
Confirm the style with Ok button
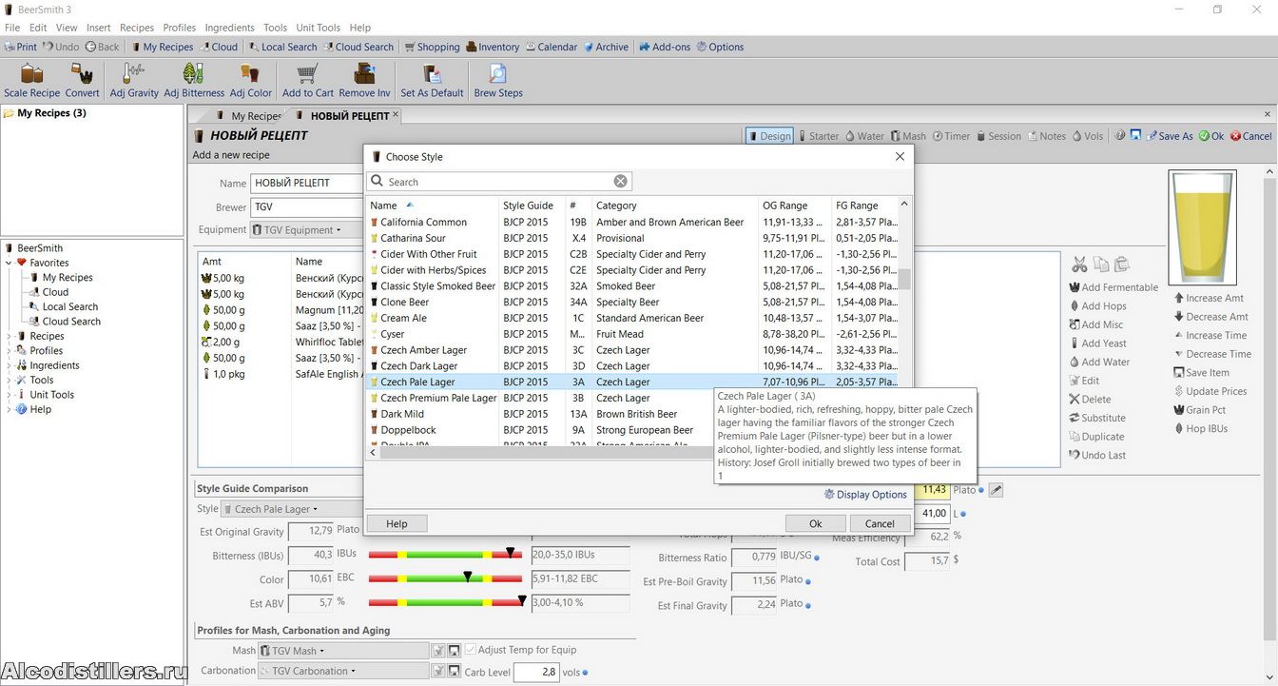click(815, 523)
